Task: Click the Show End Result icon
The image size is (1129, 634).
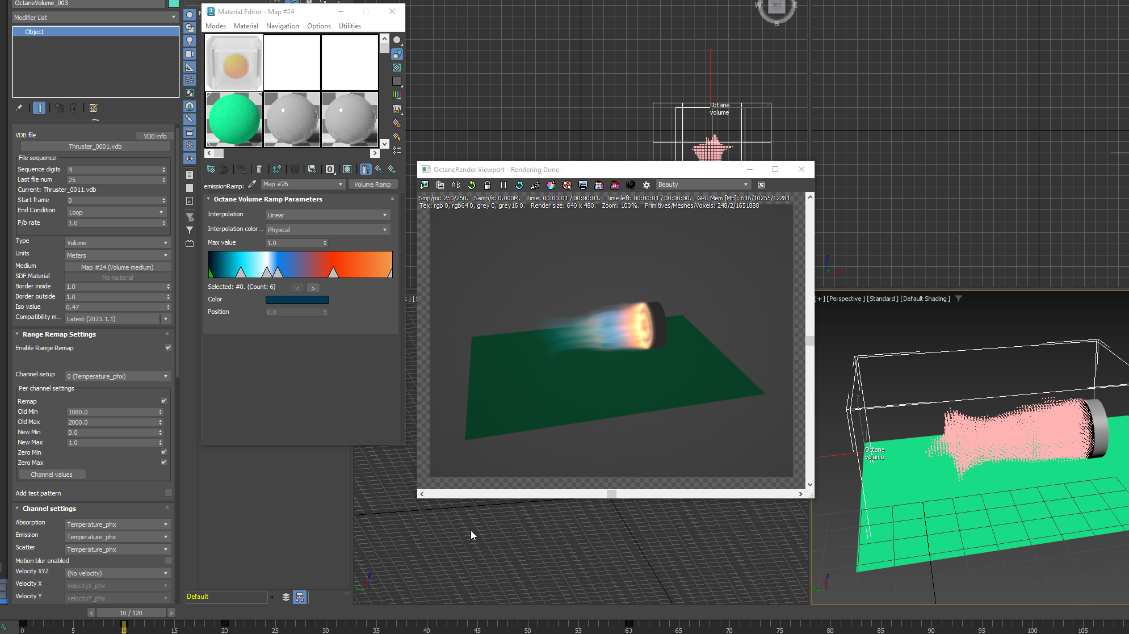Action: tap(366, 169)
